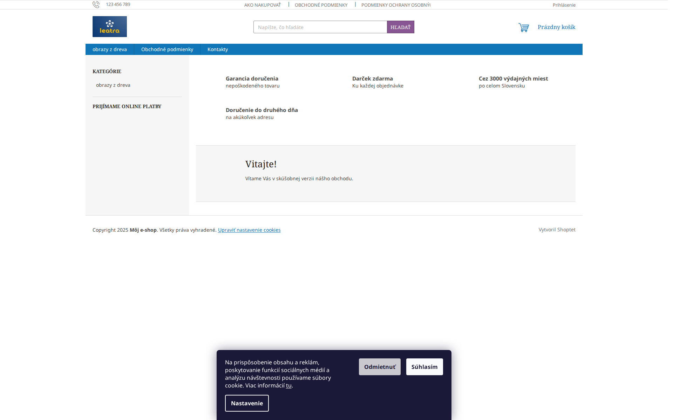This screenshot has width=673, height=420.
Task: Click the Prihlásenie link
Action: pyautogui.click(x=564, y=5)
